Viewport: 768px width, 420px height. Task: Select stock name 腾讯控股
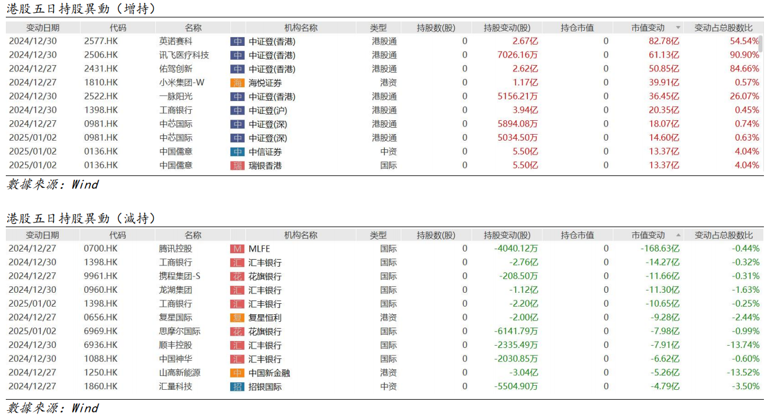coord(176,249)
